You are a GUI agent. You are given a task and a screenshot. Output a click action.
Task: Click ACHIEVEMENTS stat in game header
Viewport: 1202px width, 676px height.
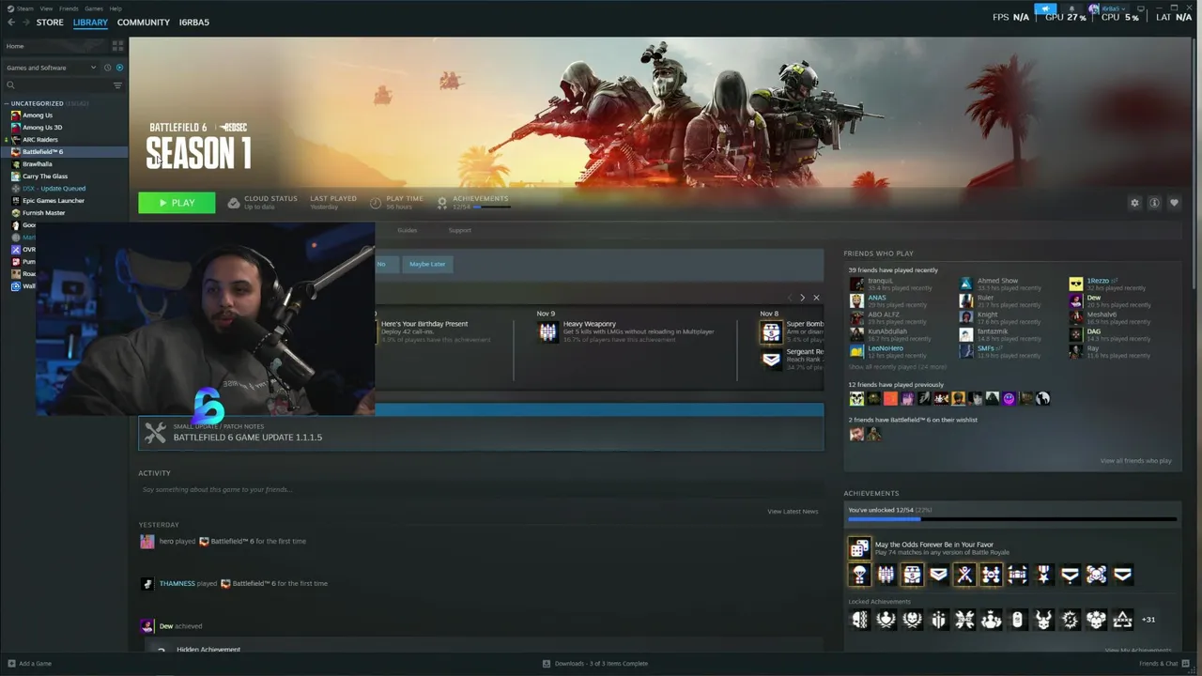473,202
